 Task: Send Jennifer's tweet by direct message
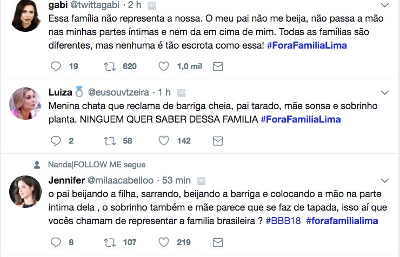pyautogui.click(x=218, y=242)
